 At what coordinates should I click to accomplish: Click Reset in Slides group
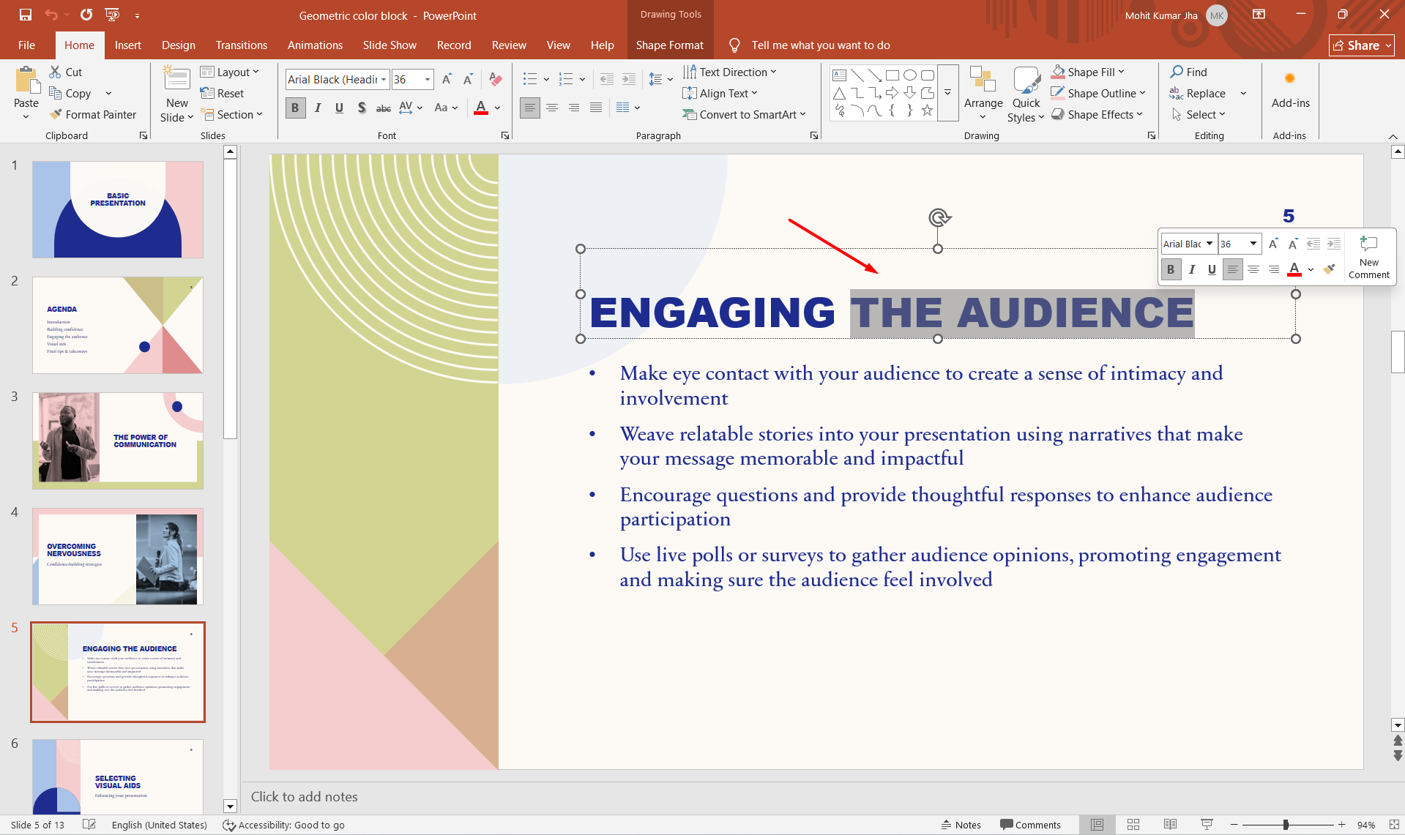(223, 93)
